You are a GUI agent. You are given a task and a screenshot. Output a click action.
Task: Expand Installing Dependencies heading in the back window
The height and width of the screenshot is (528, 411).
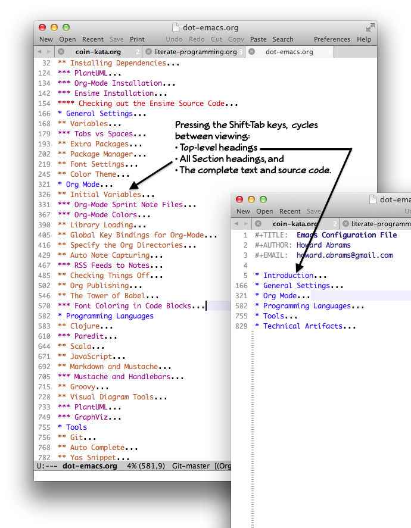[x=119, y=63]
